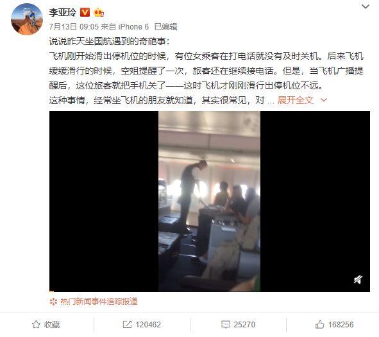Play the airplane cabin video
379x337 pixels.
(x=210, y=202)
